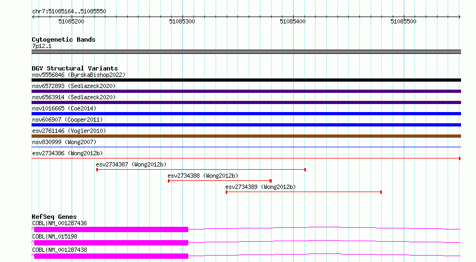Click the 51085300 ruler position label
Viewport: 476px width, 262px height.
coord(182,21)
